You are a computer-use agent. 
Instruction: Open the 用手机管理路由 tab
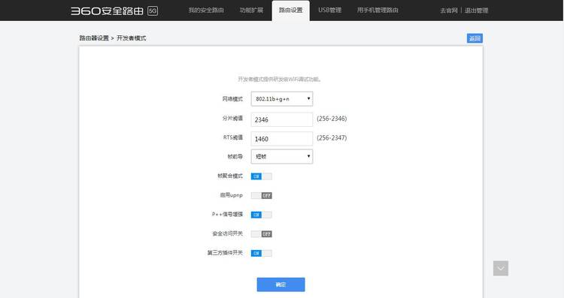tap(378, 10)
